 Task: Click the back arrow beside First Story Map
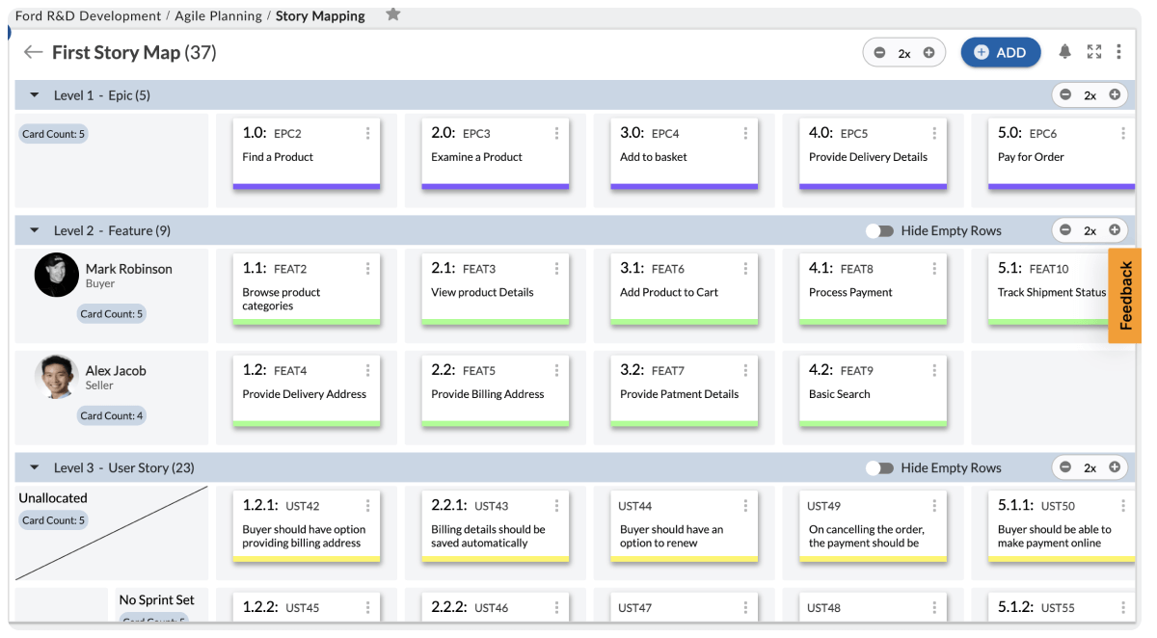point(34,53)
